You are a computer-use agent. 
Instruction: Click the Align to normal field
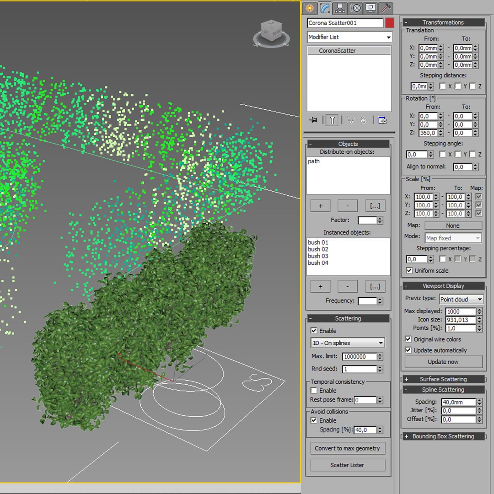(x=463, y=167)
